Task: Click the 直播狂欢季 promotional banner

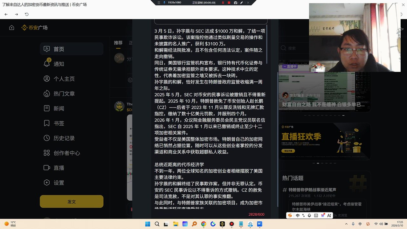Action: (324, 141)
